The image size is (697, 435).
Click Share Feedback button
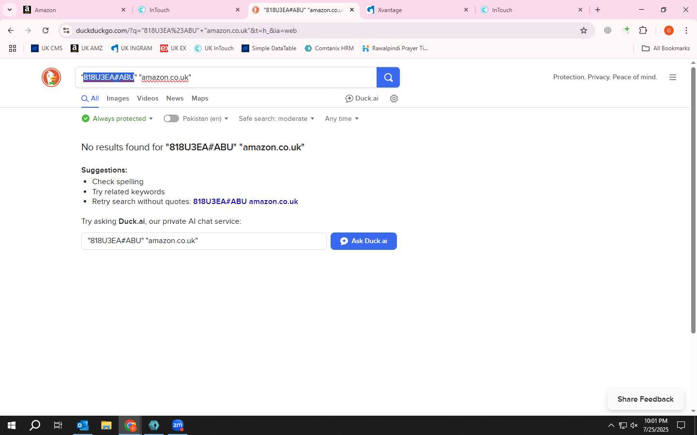(x=645, y=399)
